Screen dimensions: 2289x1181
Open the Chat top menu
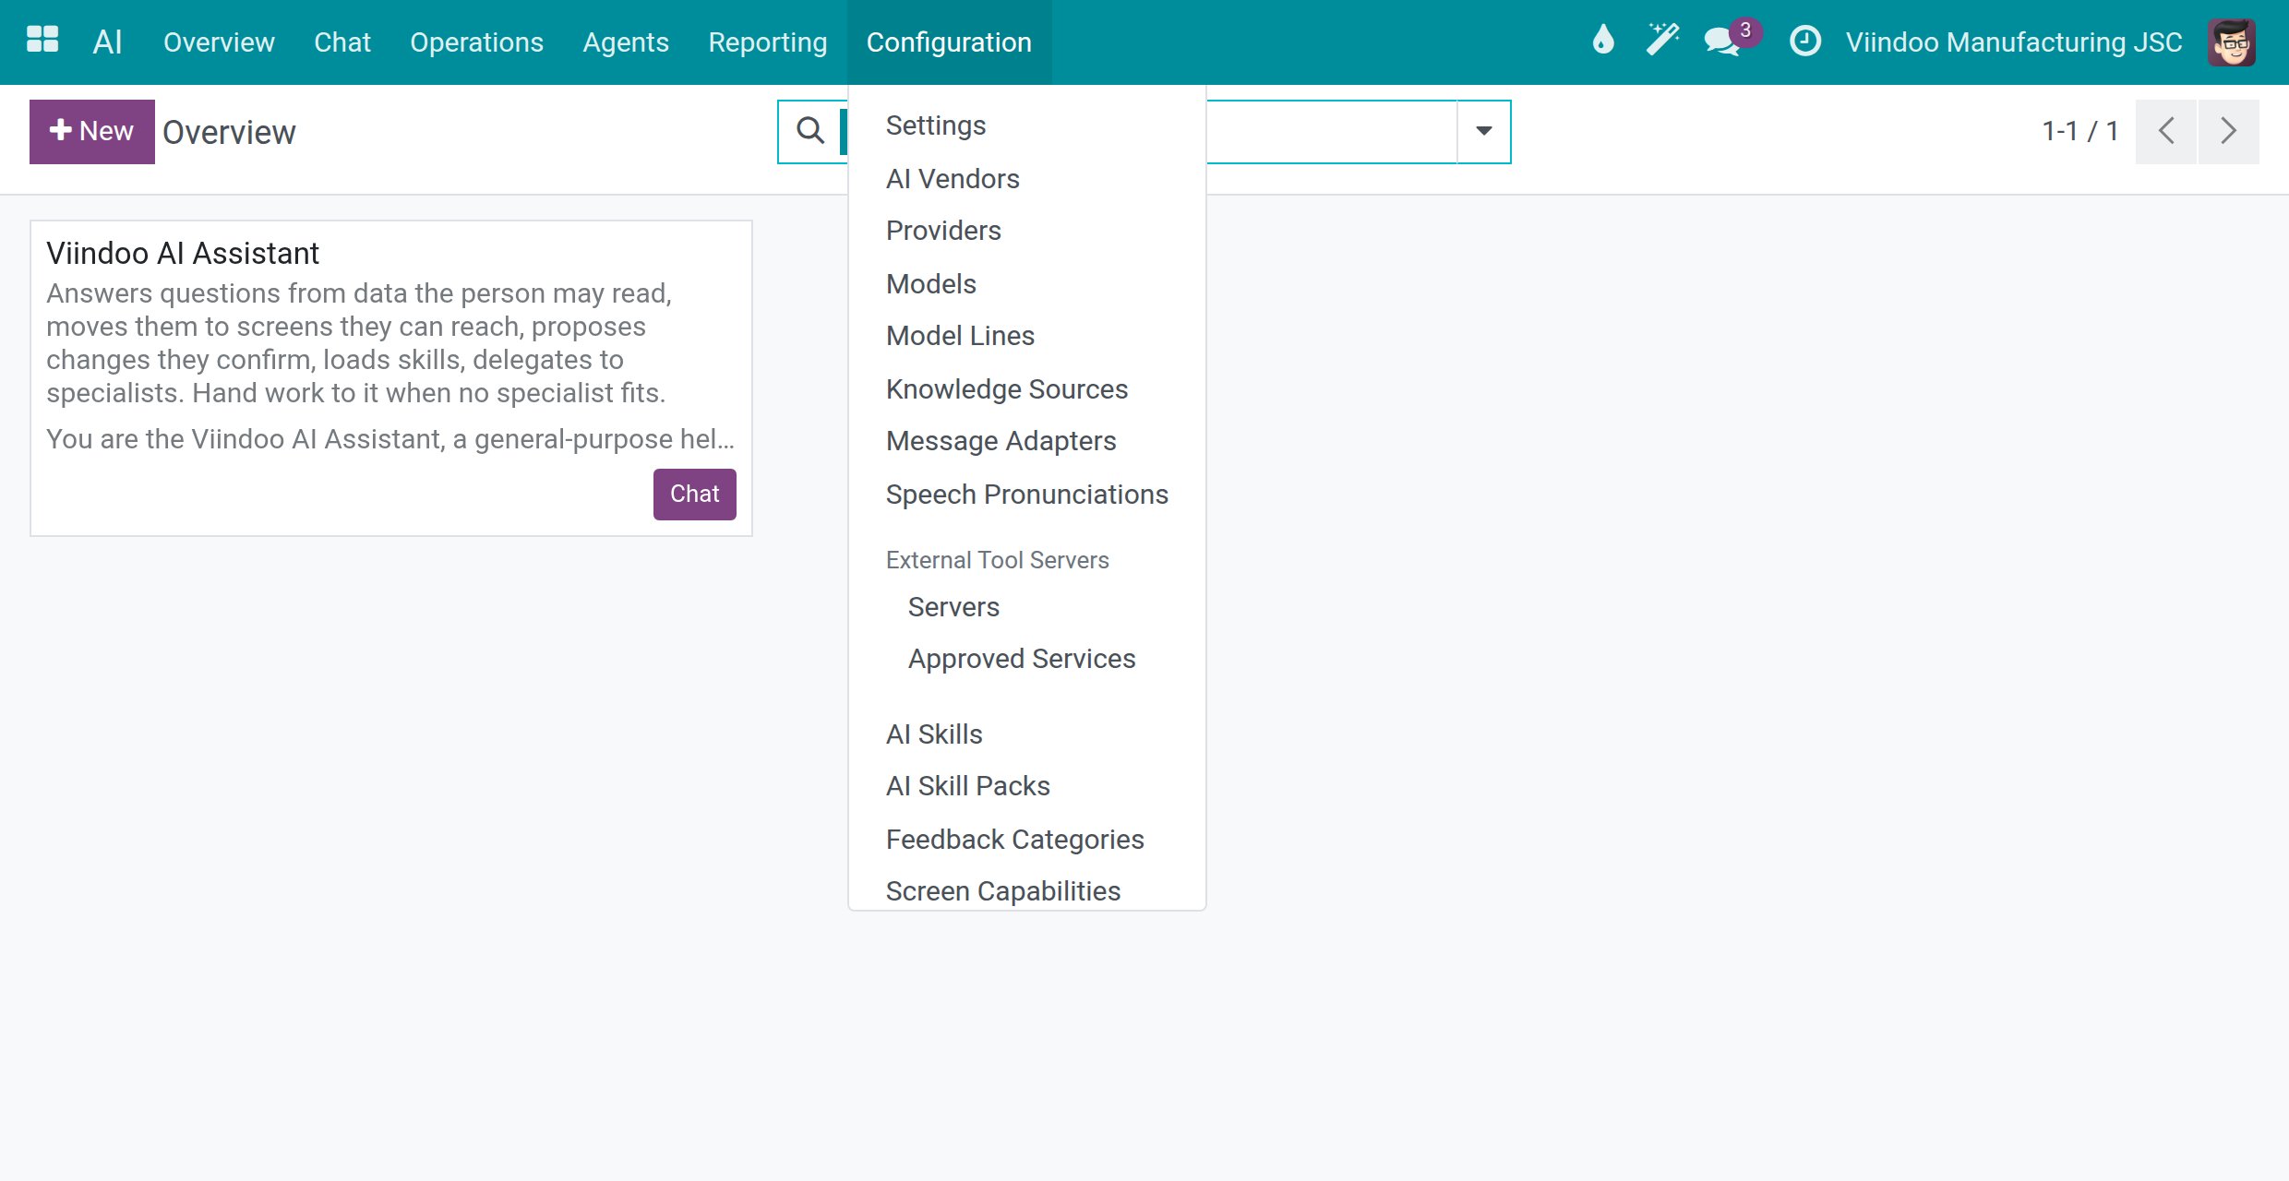342,42
